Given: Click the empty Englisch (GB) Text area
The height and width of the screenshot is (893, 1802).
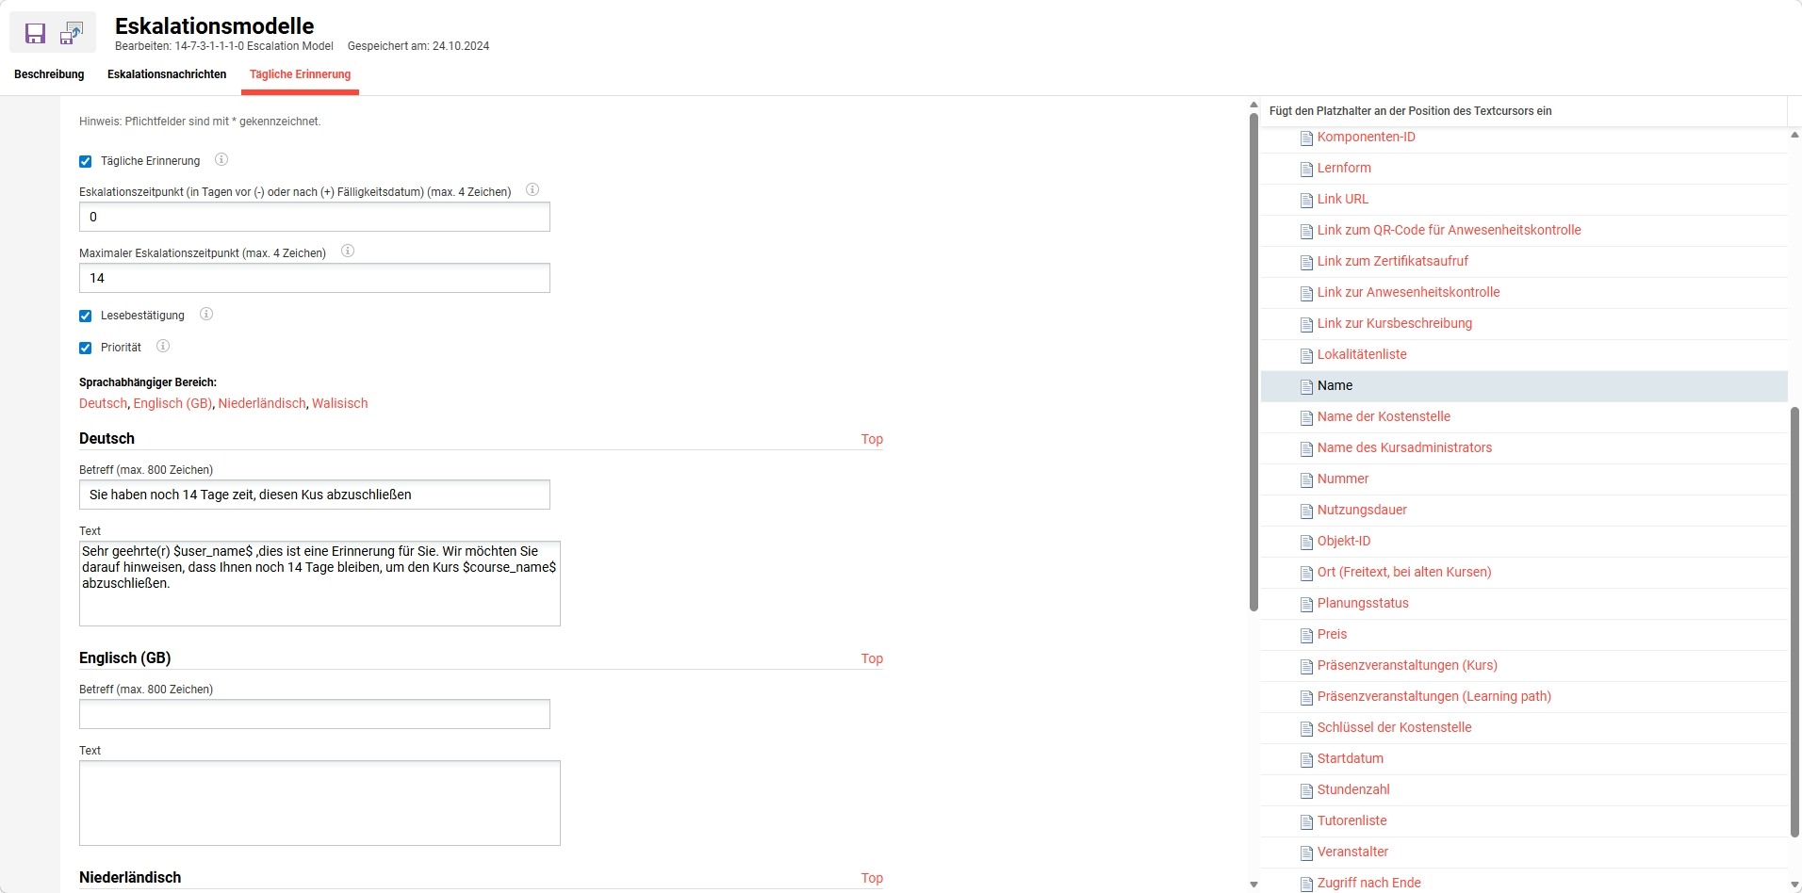Looking at the screenshot, I should pyautogui.click(x=319, y=803).
